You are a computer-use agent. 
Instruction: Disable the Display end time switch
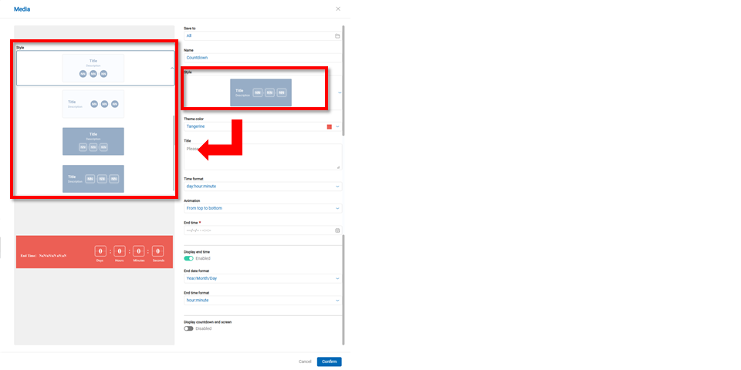click(x=188, y=258)
